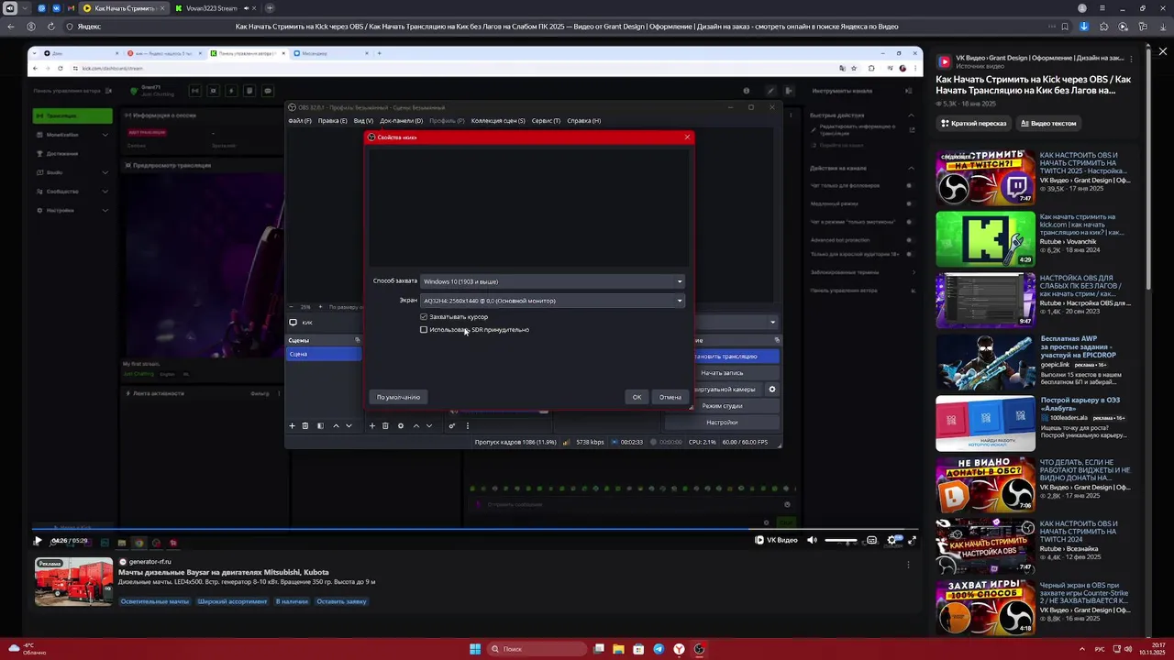Open the Yandex browser hamburger menu
The width and height of the screenshot is (1174, 660).
(1104, 8)
